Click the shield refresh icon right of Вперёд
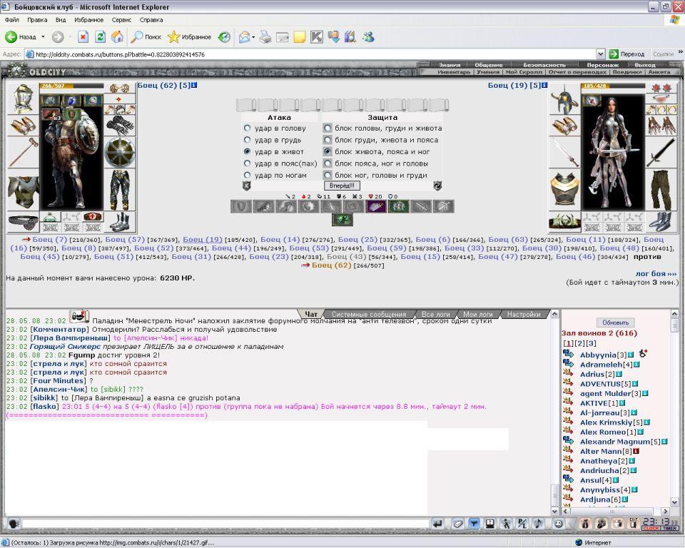This screenshot has width=685, height=548. (437, 186)
